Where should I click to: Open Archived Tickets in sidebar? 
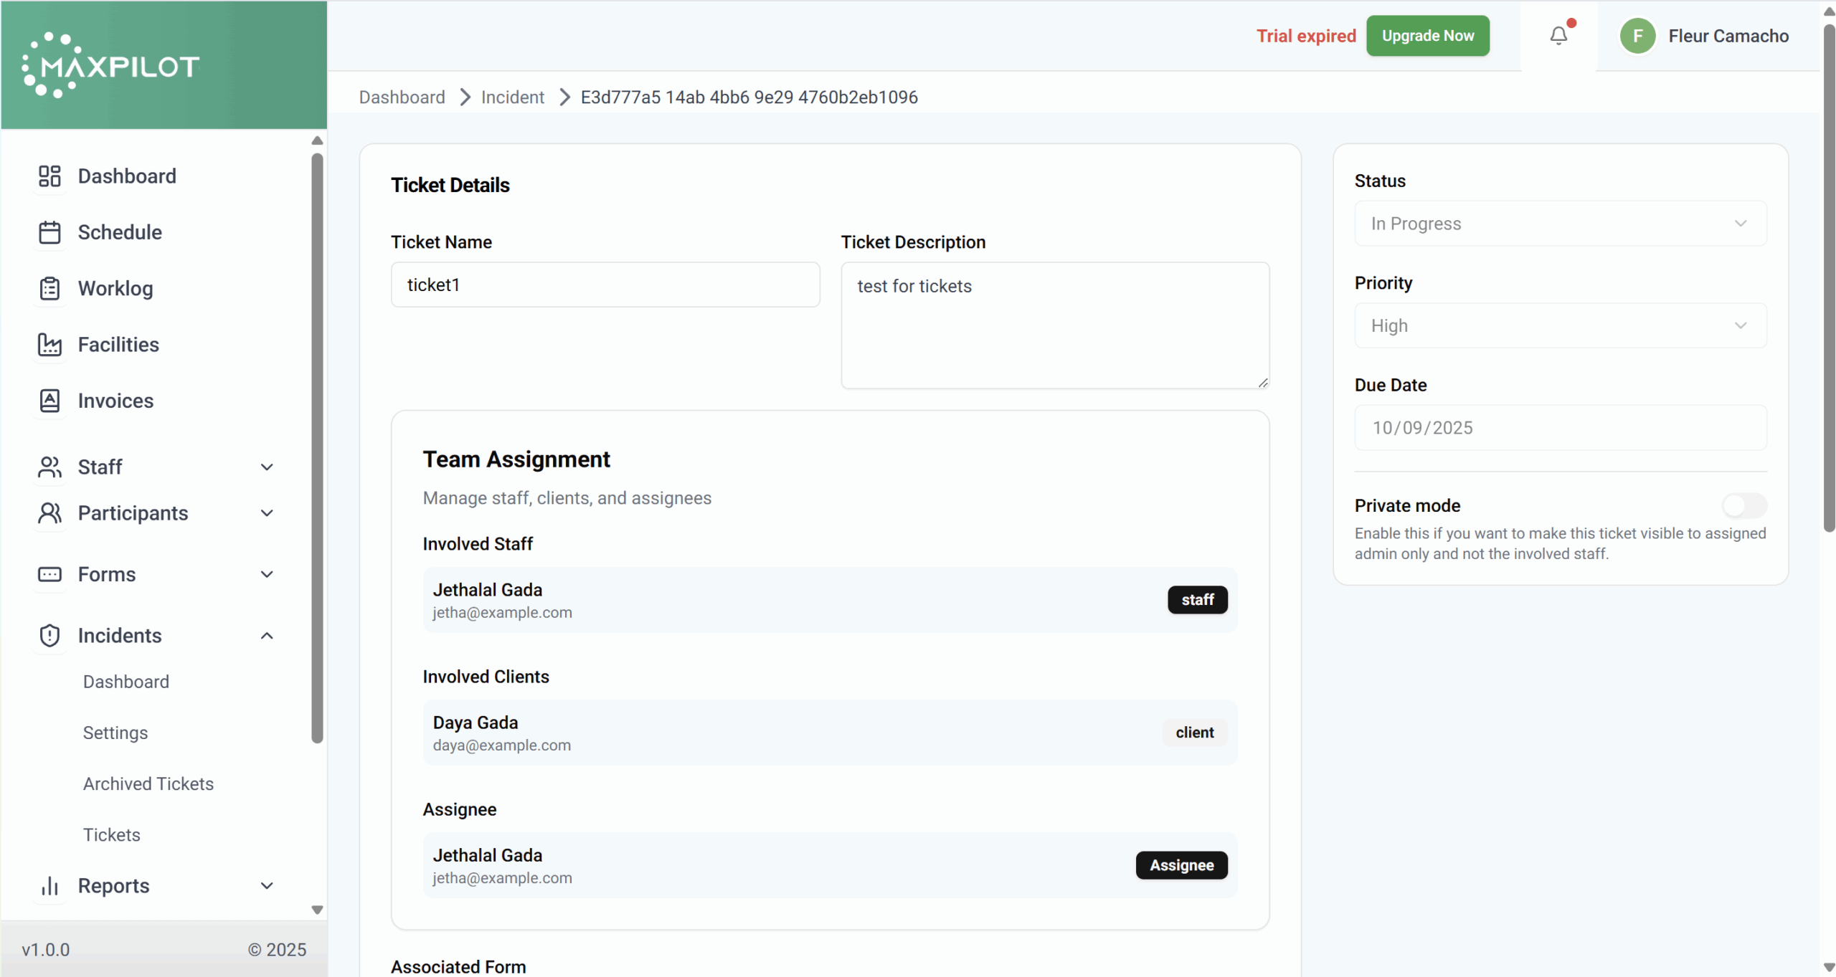pos(148,783)
